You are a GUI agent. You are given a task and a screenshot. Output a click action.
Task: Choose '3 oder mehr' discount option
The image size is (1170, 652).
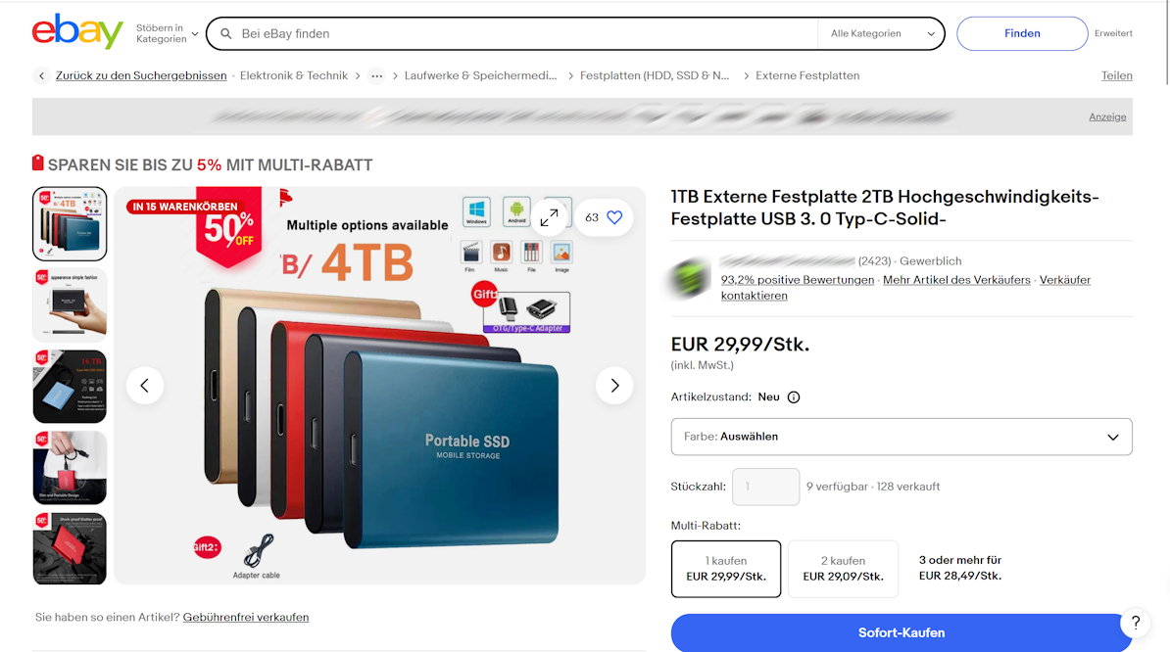960,568
